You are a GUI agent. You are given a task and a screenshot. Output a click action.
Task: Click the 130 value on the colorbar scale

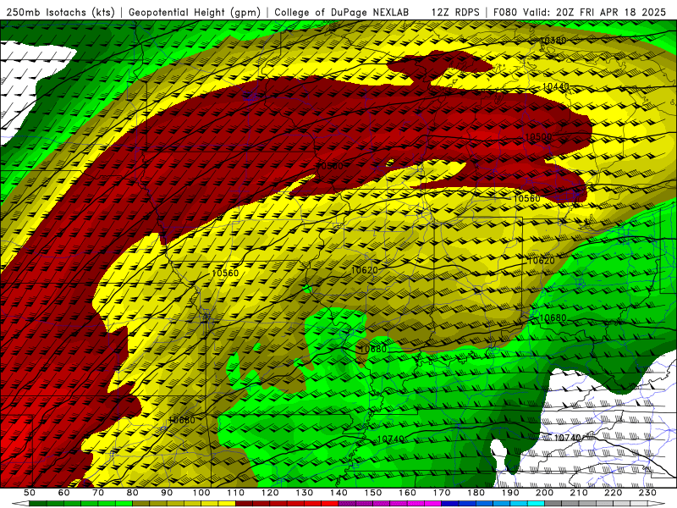pos(305,493)
